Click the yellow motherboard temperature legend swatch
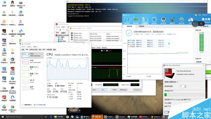This screenshot has height=119, width=211. click(x=129, y=46)
